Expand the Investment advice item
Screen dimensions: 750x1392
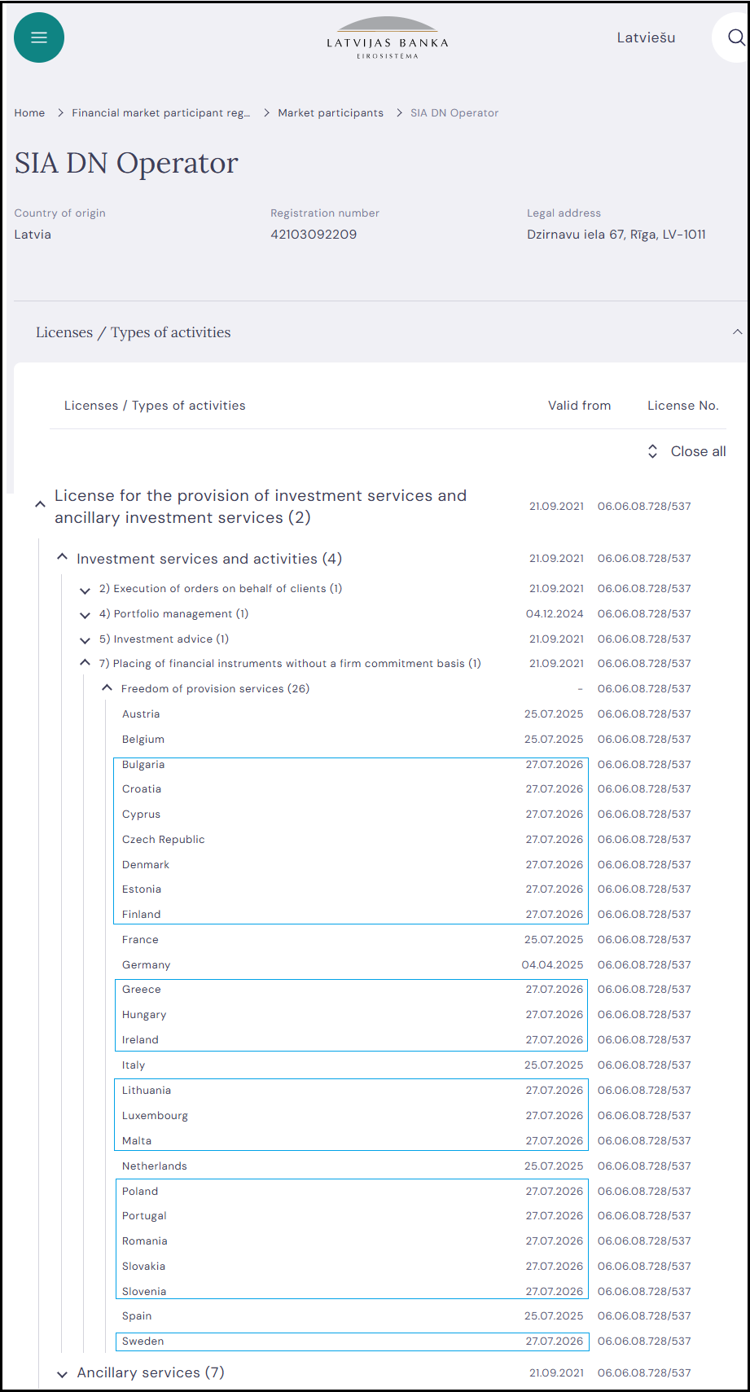(x=85, y=639)
